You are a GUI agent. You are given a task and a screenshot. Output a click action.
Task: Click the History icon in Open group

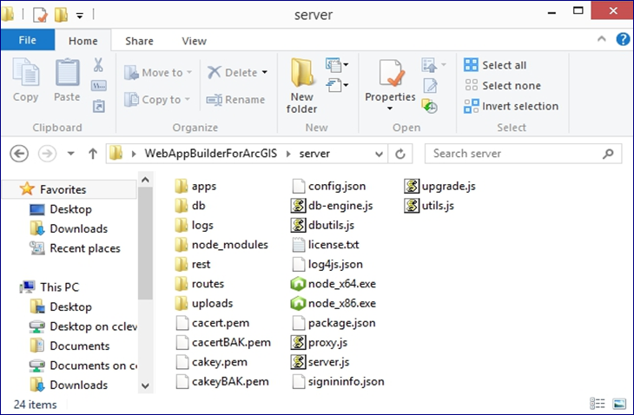(430, 106)
